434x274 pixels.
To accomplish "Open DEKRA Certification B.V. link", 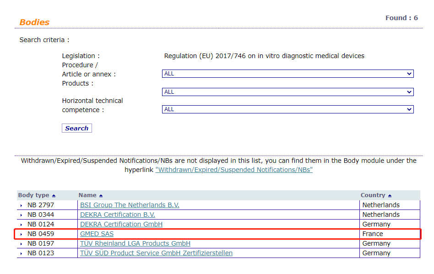I will 117,215.
